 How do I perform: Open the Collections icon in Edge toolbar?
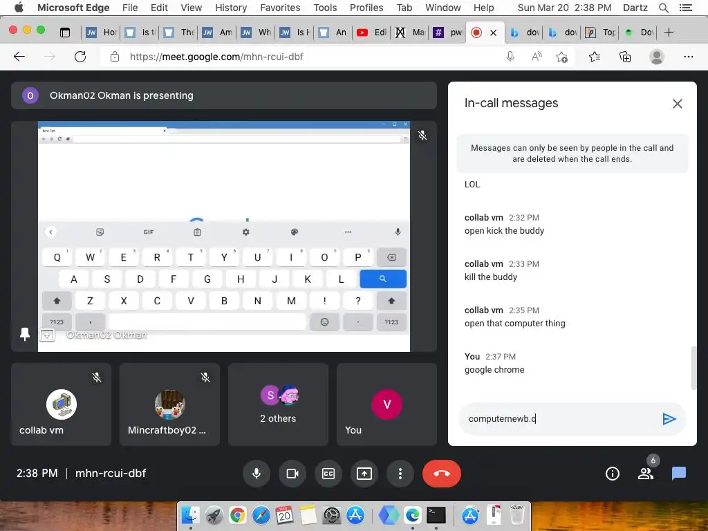[x=625, y=57]
